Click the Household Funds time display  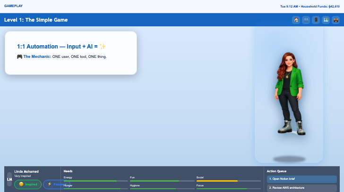(x=310, y=7)
